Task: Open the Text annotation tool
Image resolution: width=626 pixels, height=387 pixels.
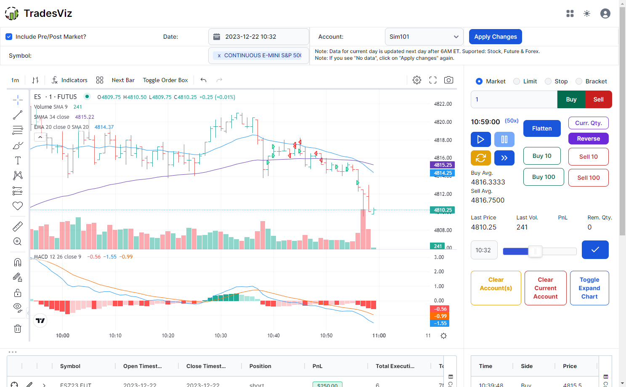Action: (x=17, y=160)
